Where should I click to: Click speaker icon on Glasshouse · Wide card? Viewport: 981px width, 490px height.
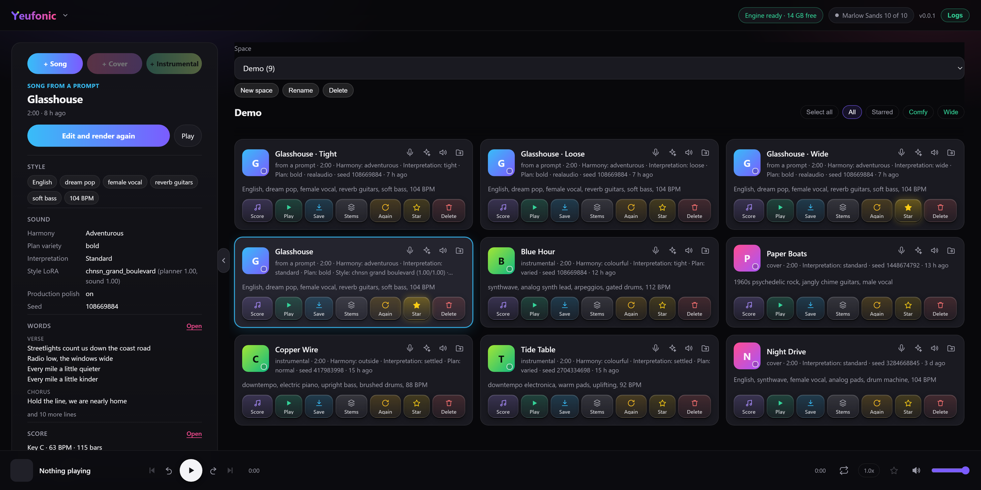935,153
